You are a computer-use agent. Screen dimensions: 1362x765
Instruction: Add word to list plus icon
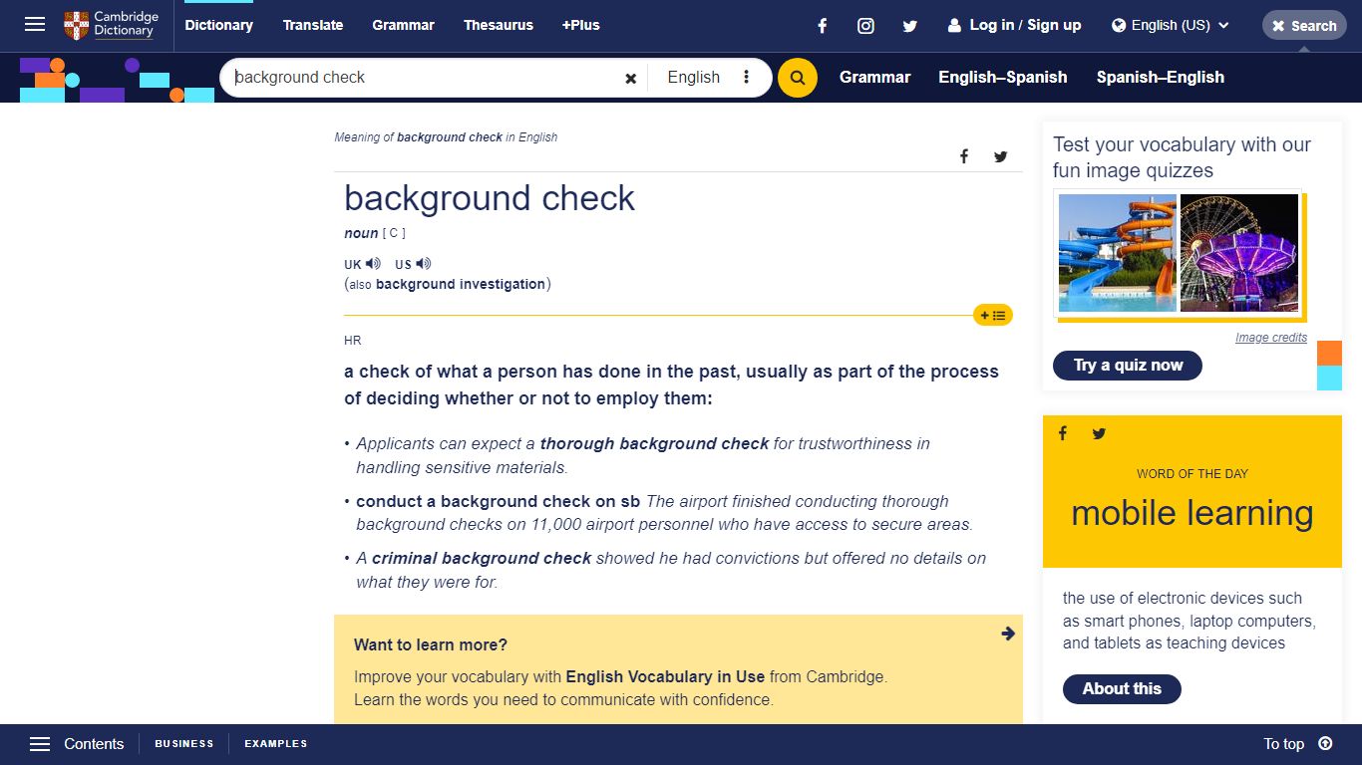(x=992, y=315)
